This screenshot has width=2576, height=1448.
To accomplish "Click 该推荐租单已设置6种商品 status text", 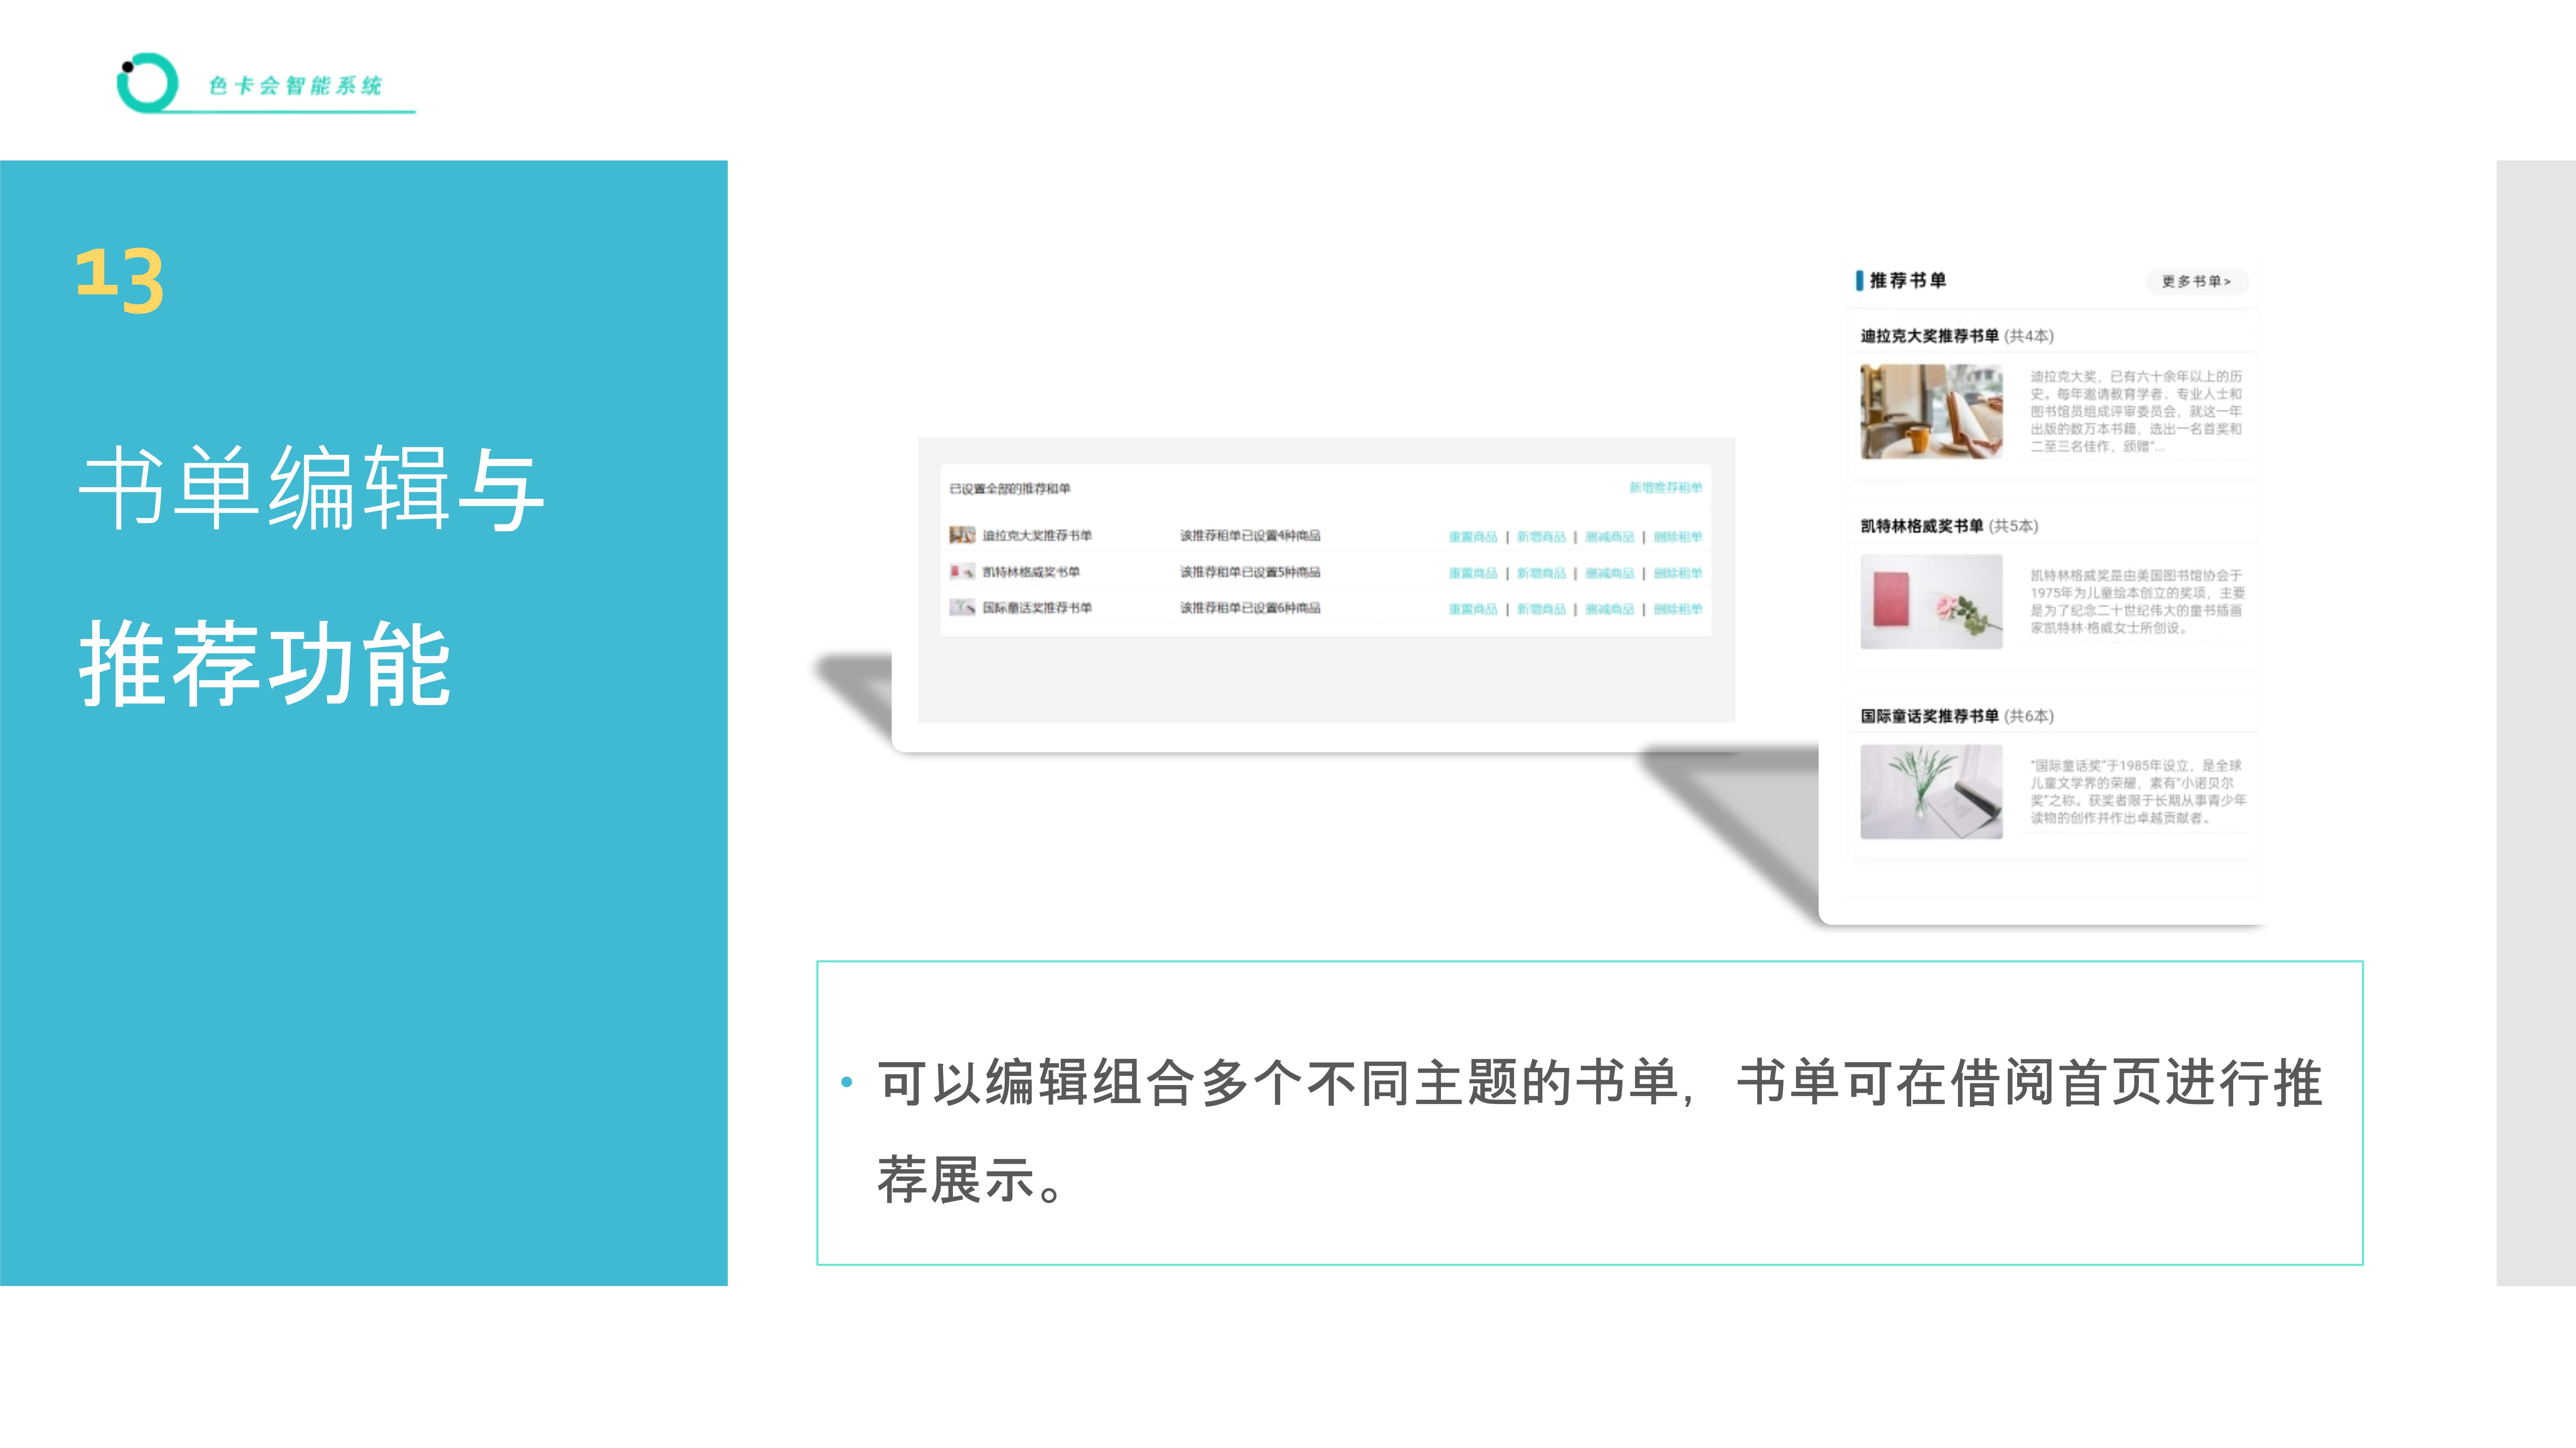I will click(x=1250, y=608).
